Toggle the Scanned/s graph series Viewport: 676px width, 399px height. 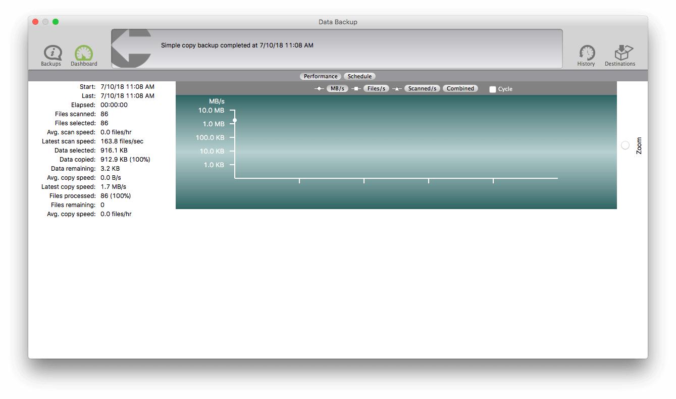422,88
